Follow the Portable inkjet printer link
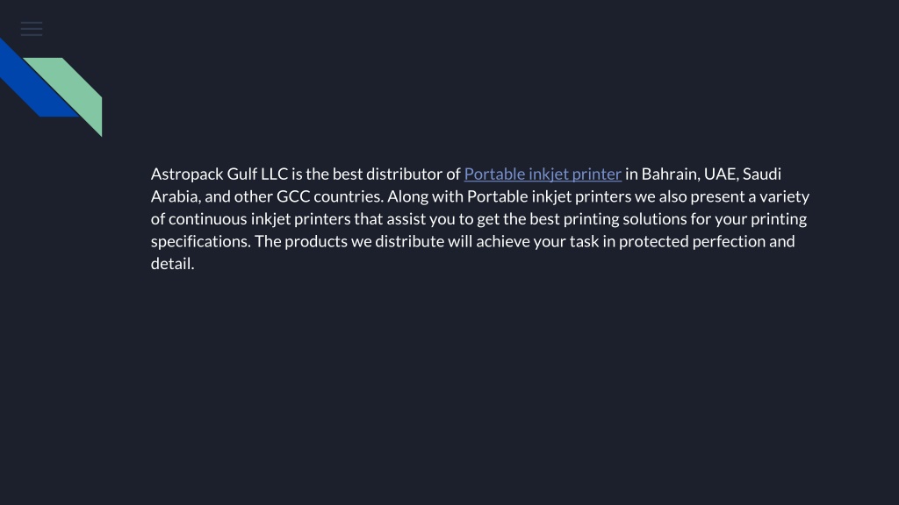 coord(543,174)
